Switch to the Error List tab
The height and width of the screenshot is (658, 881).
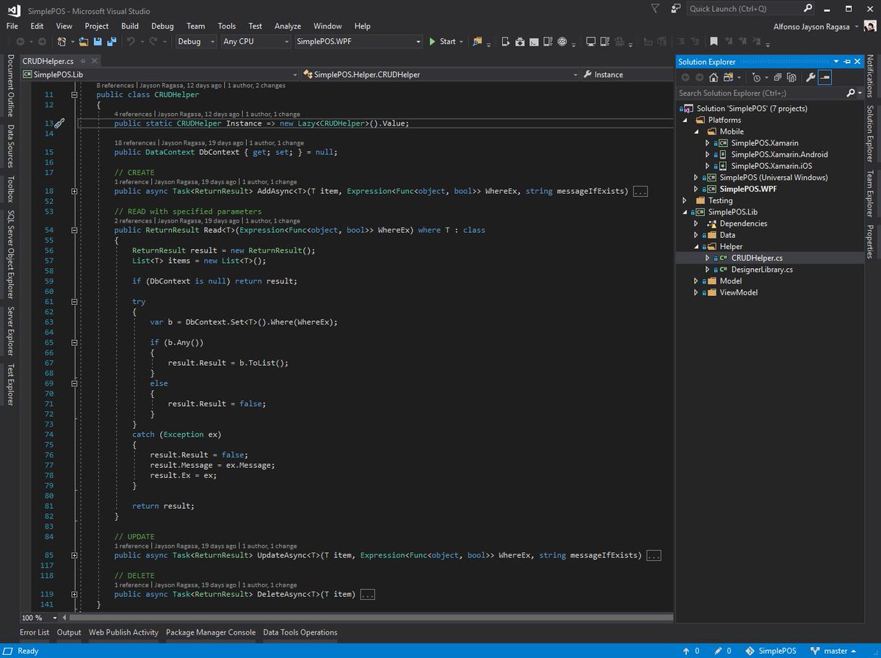[35, 632]
